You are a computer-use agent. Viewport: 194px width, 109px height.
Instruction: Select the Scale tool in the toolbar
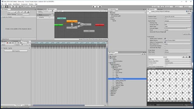(13, 7)
